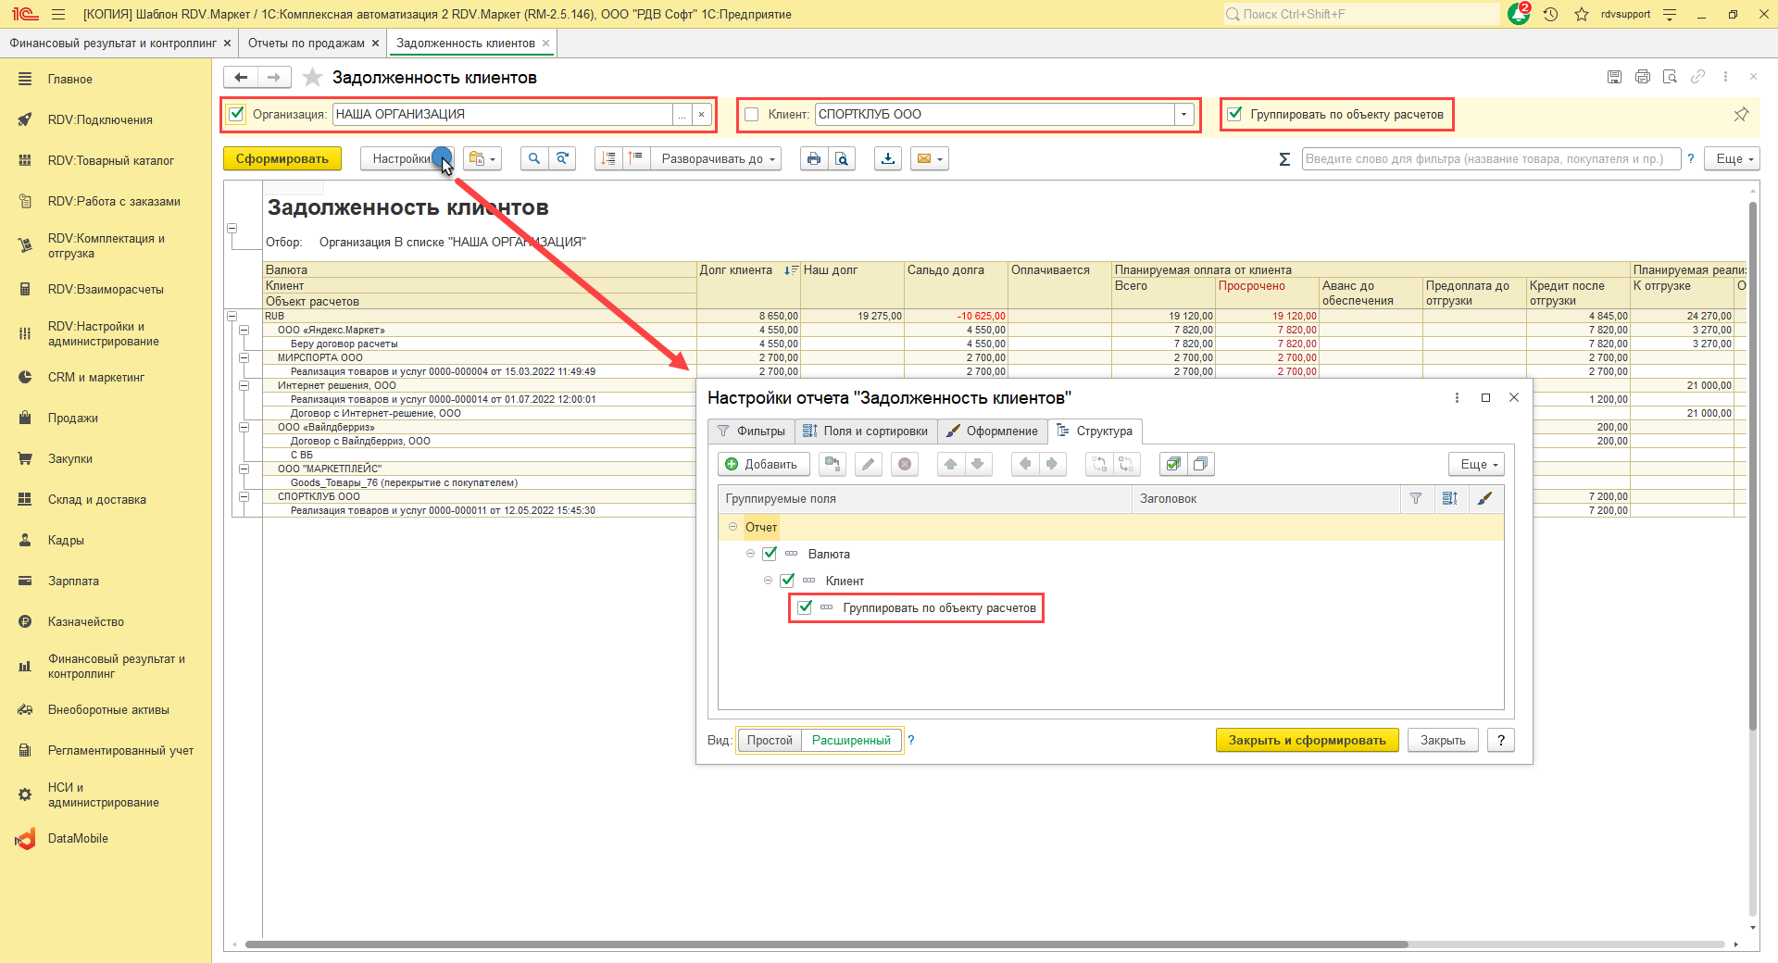Switch to the Фильтры tab
Viewport: 1778px width, 963px height.
click(751, 431)
